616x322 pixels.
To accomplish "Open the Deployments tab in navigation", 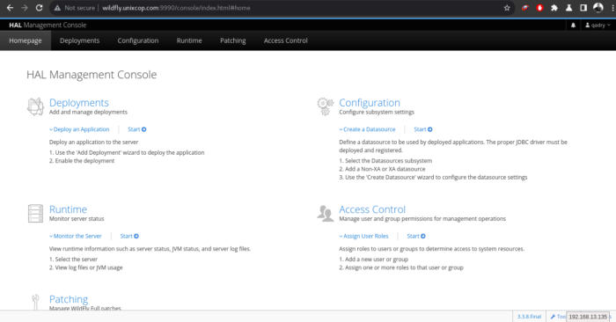I will coord(80,40).
